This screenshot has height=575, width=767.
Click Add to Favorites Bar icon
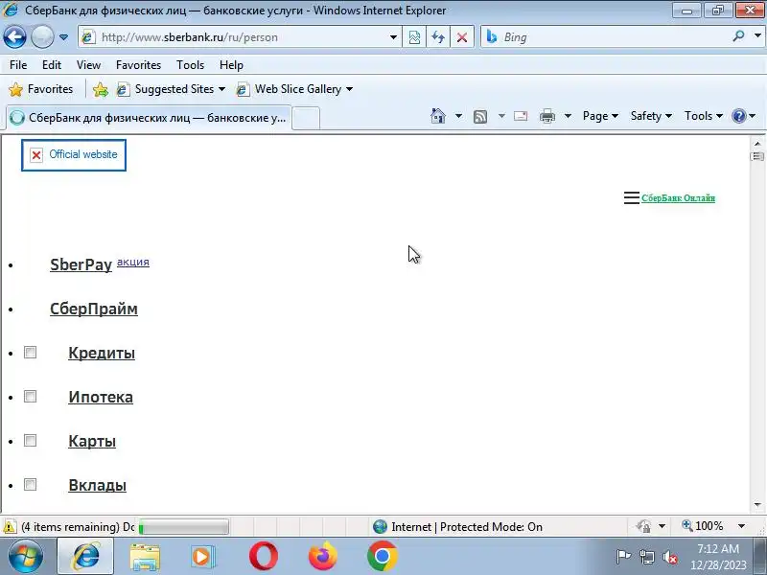click(x=101, y=89)
